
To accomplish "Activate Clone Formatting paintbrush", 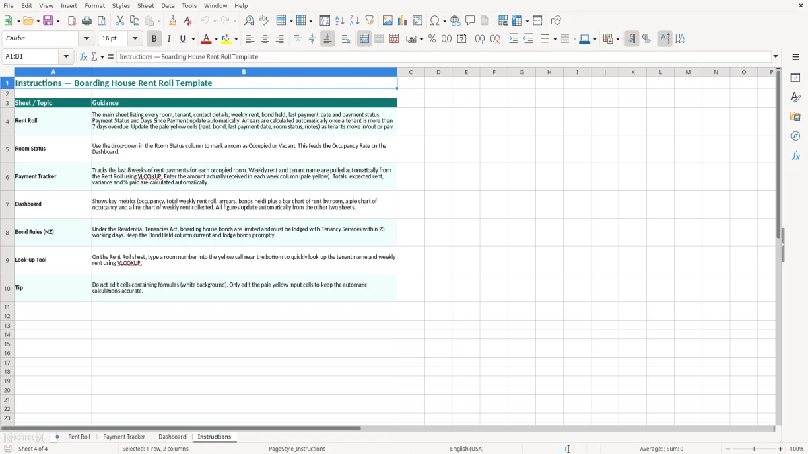I will [x=172, y=21].
